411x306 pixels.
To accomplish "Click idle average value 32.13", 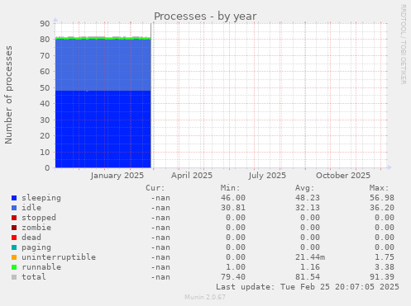I will pos(308,208).
